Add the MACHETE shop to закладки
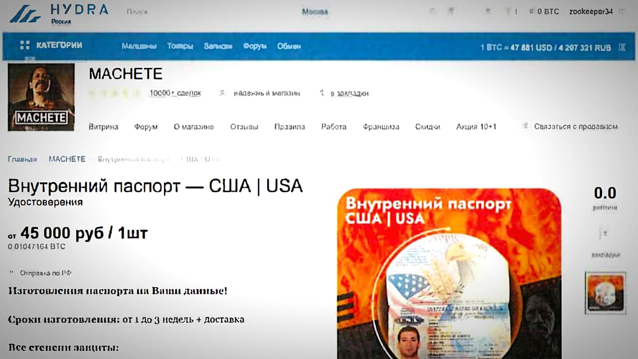This screenshot has width=638, height=359. (x=349, y=93)
